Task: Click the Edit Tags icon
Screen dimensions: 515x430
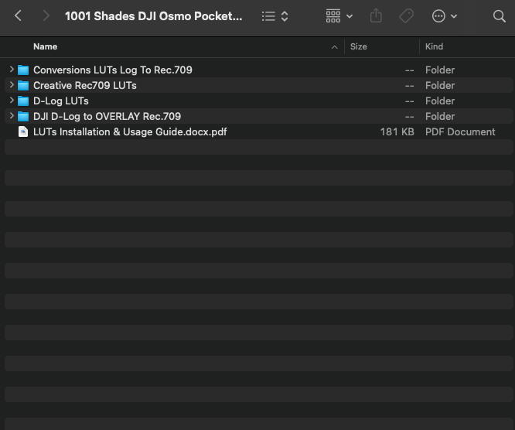Action: 406,15
